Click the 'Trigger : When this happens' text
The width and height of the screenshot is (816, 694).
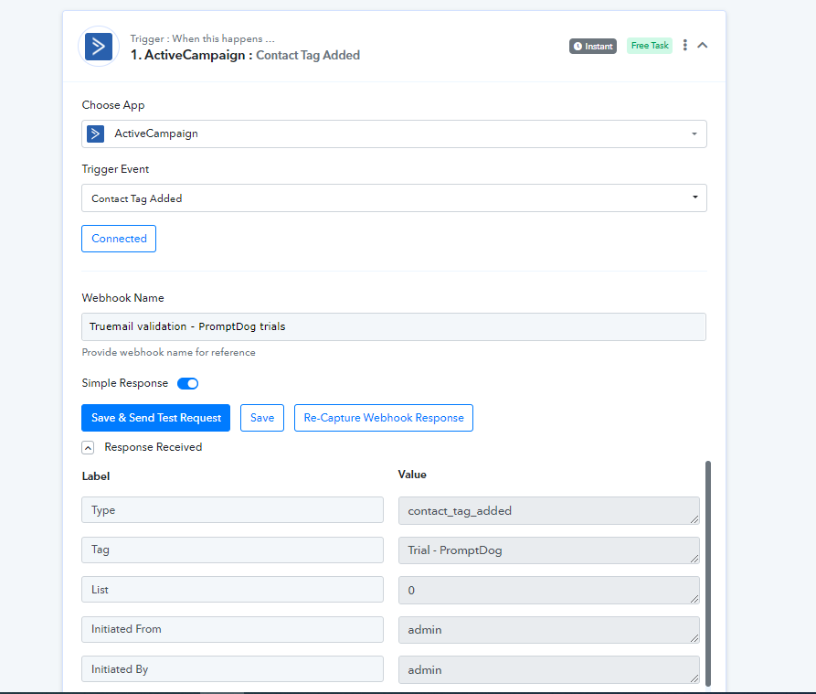202,38
